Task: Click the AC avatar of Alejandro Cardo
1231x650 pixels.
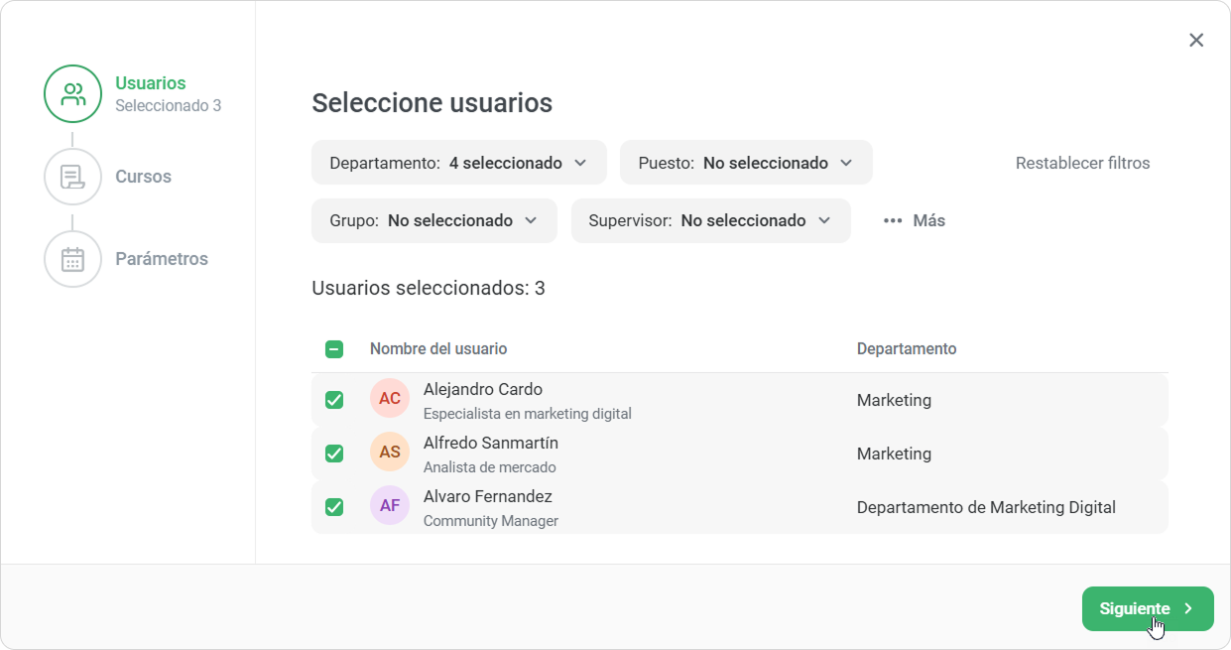Action: [x=390, y=399]
